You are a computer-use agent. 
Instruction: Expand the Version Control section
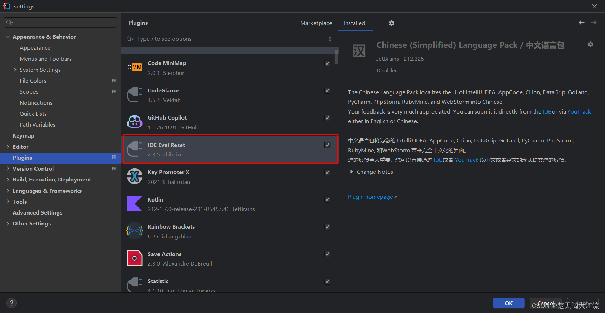[x=8, y=168]
